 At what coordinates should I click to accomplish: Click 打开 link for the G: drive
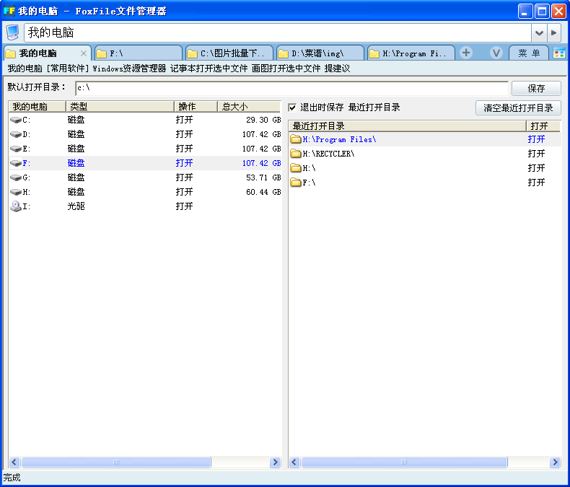[x=184, y=177]
